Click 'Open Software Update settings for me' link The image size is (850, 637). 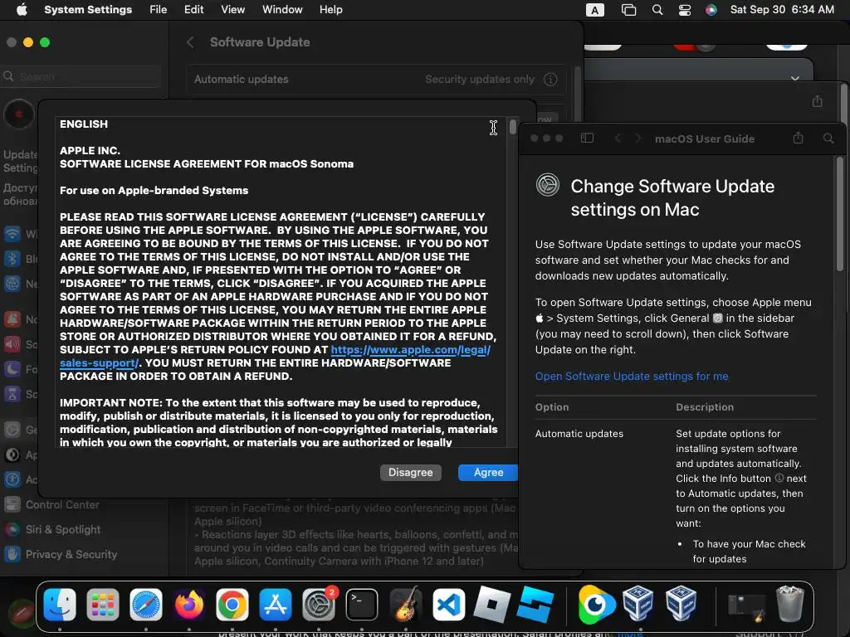632,376
